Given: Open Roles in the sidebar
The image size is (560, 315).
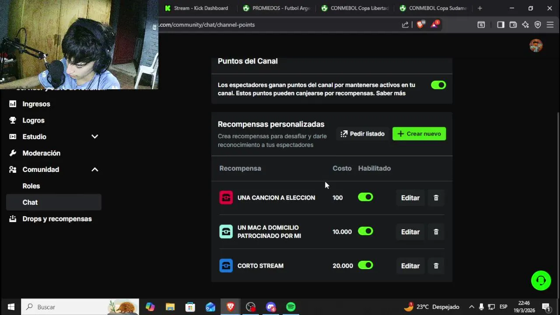Looking at the screenshot, I should tap(31, 186).
